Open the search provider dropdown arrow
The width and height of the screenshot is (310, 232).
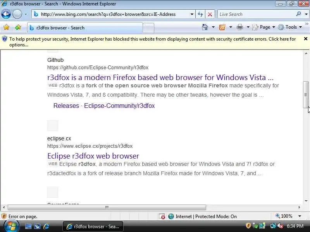coord(306,14)
